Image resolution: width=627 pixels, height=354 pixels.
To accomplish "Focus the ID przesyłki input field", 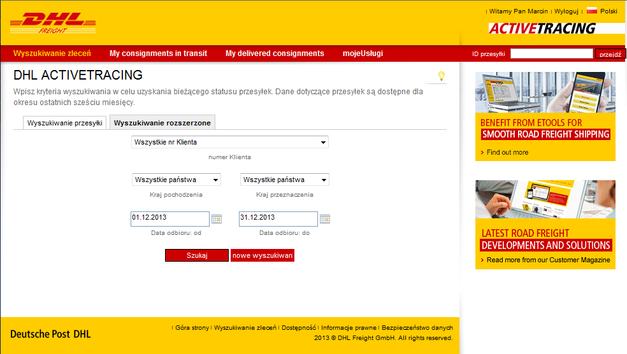I will [x=551, y=53].
